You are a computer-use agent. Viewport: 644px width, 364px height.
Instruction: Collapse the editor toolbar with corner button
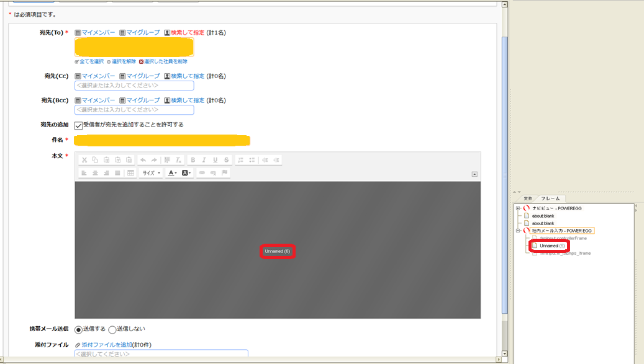point(474,174)
